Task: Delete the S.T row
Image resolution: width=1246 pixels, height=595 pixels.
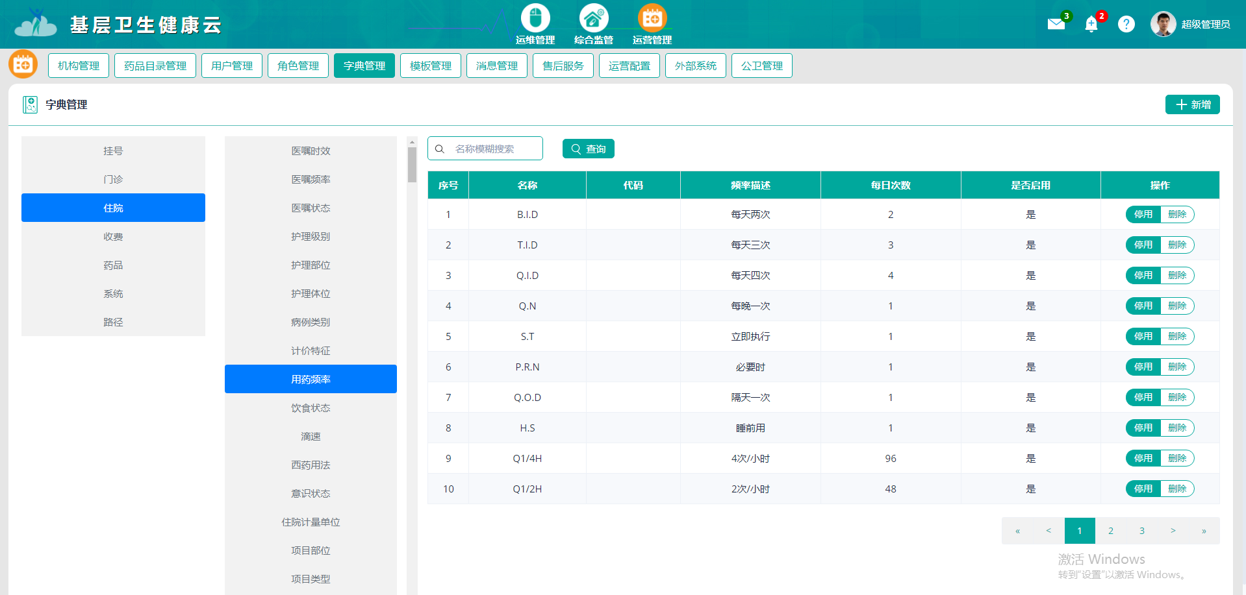Action: 1177,336
